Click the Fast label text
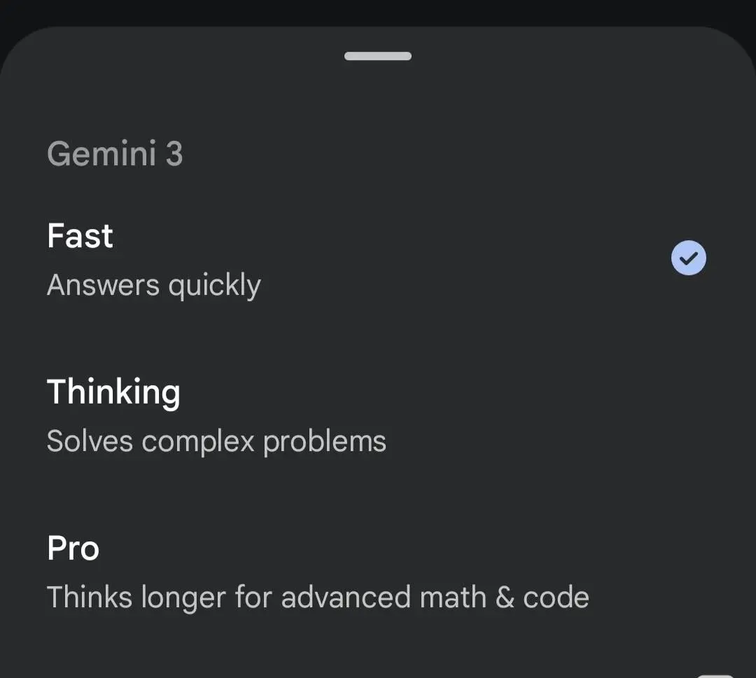Image resolution: width=756 pixels, height=678 pixels. (80, 235)
